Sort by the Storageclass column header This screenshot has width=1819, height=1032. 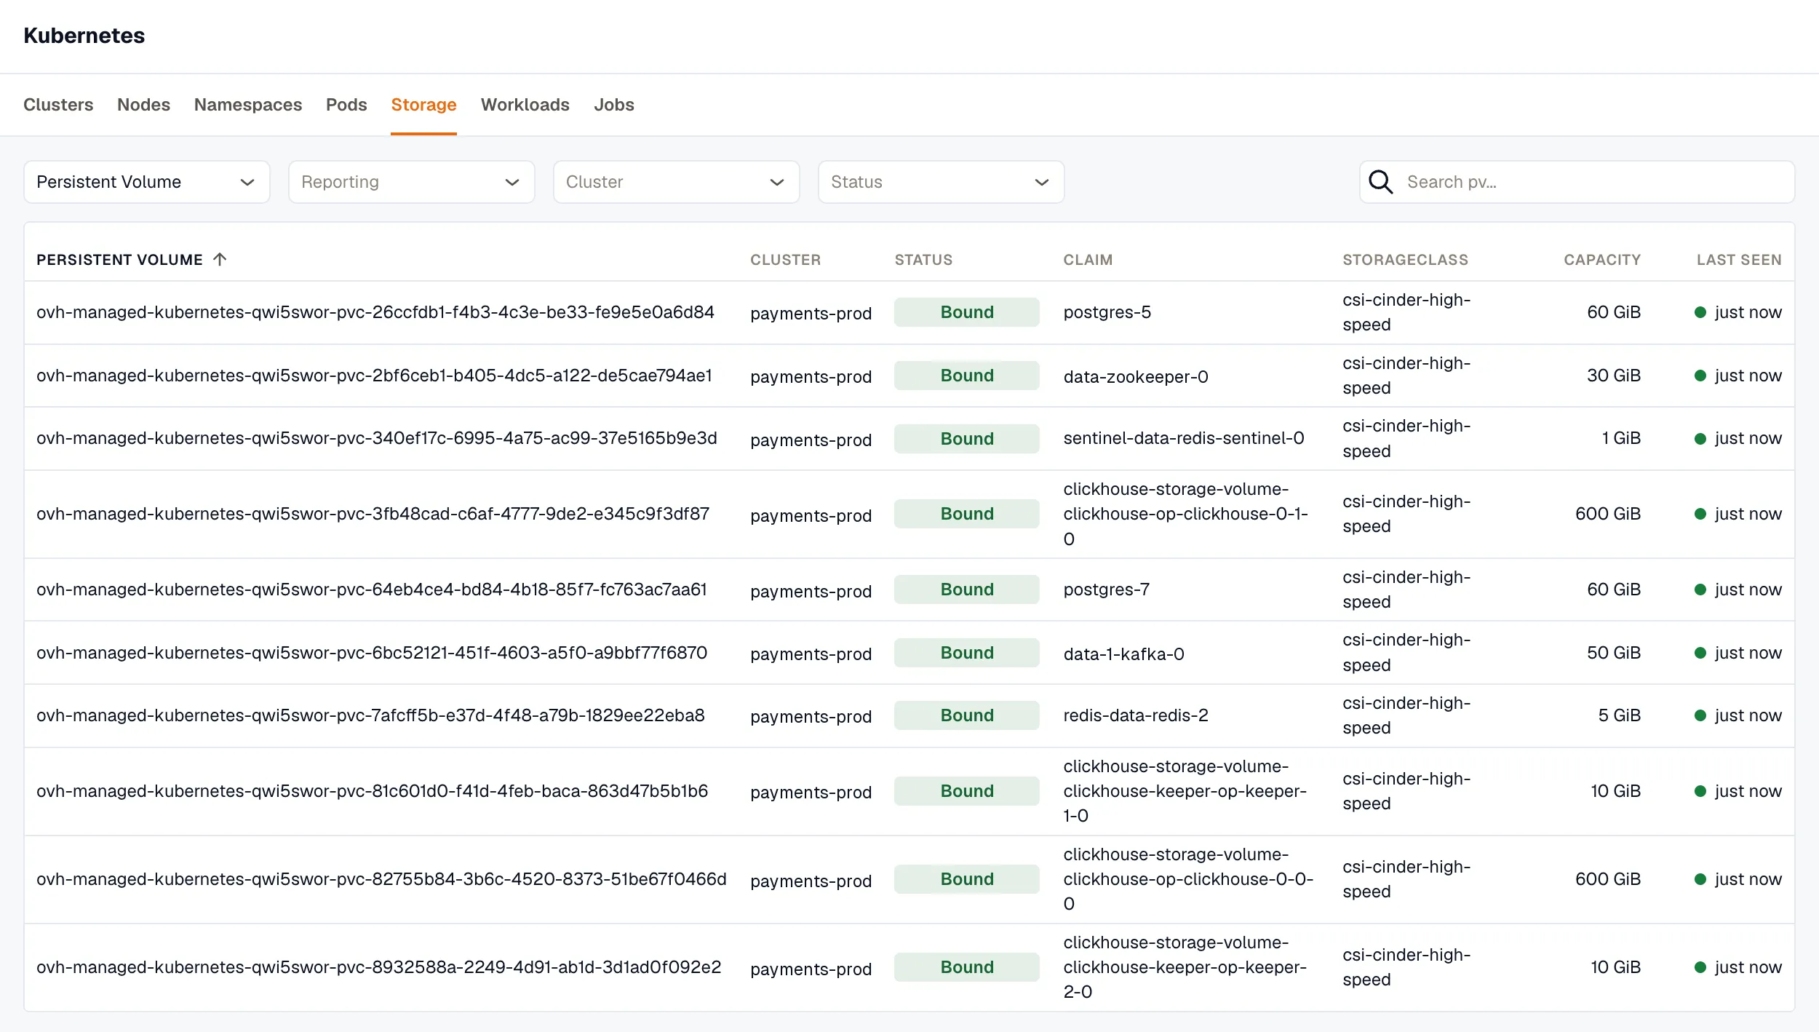point(1406,260)
